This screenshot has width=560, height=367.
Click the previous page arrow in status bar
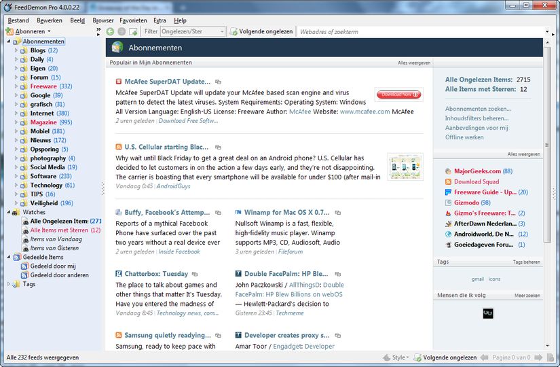click(484, 357)
